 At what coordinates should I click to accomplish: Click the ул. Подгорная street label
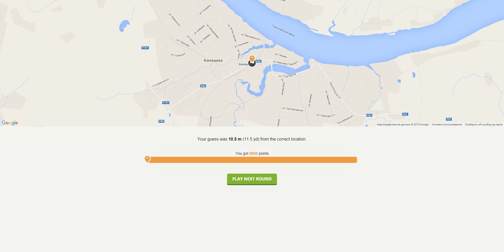[287, 75]
